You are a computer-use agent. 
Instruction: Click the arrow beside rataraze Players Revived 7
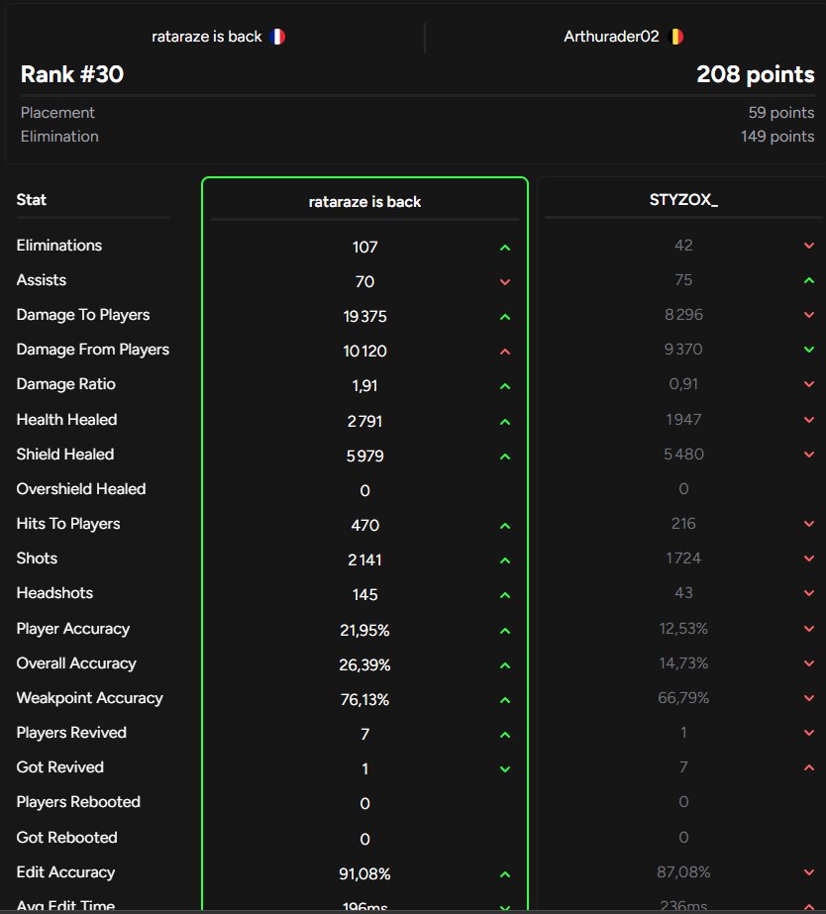505,735
